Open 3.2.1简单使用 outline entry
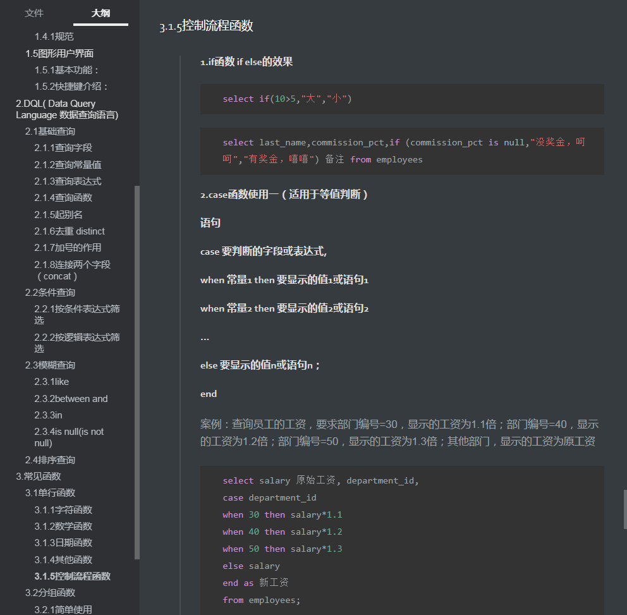Image resolution: width=627 pixels, height=615 pixels. (x=63, y=609)
